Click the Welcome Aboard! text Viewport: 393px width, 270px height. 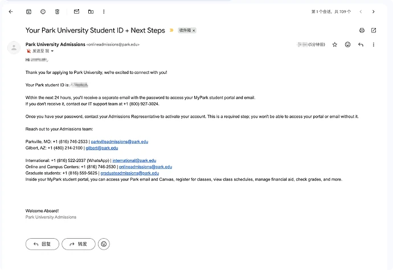(x=42, y=211)
